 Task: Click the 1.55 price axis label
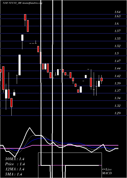117,39
